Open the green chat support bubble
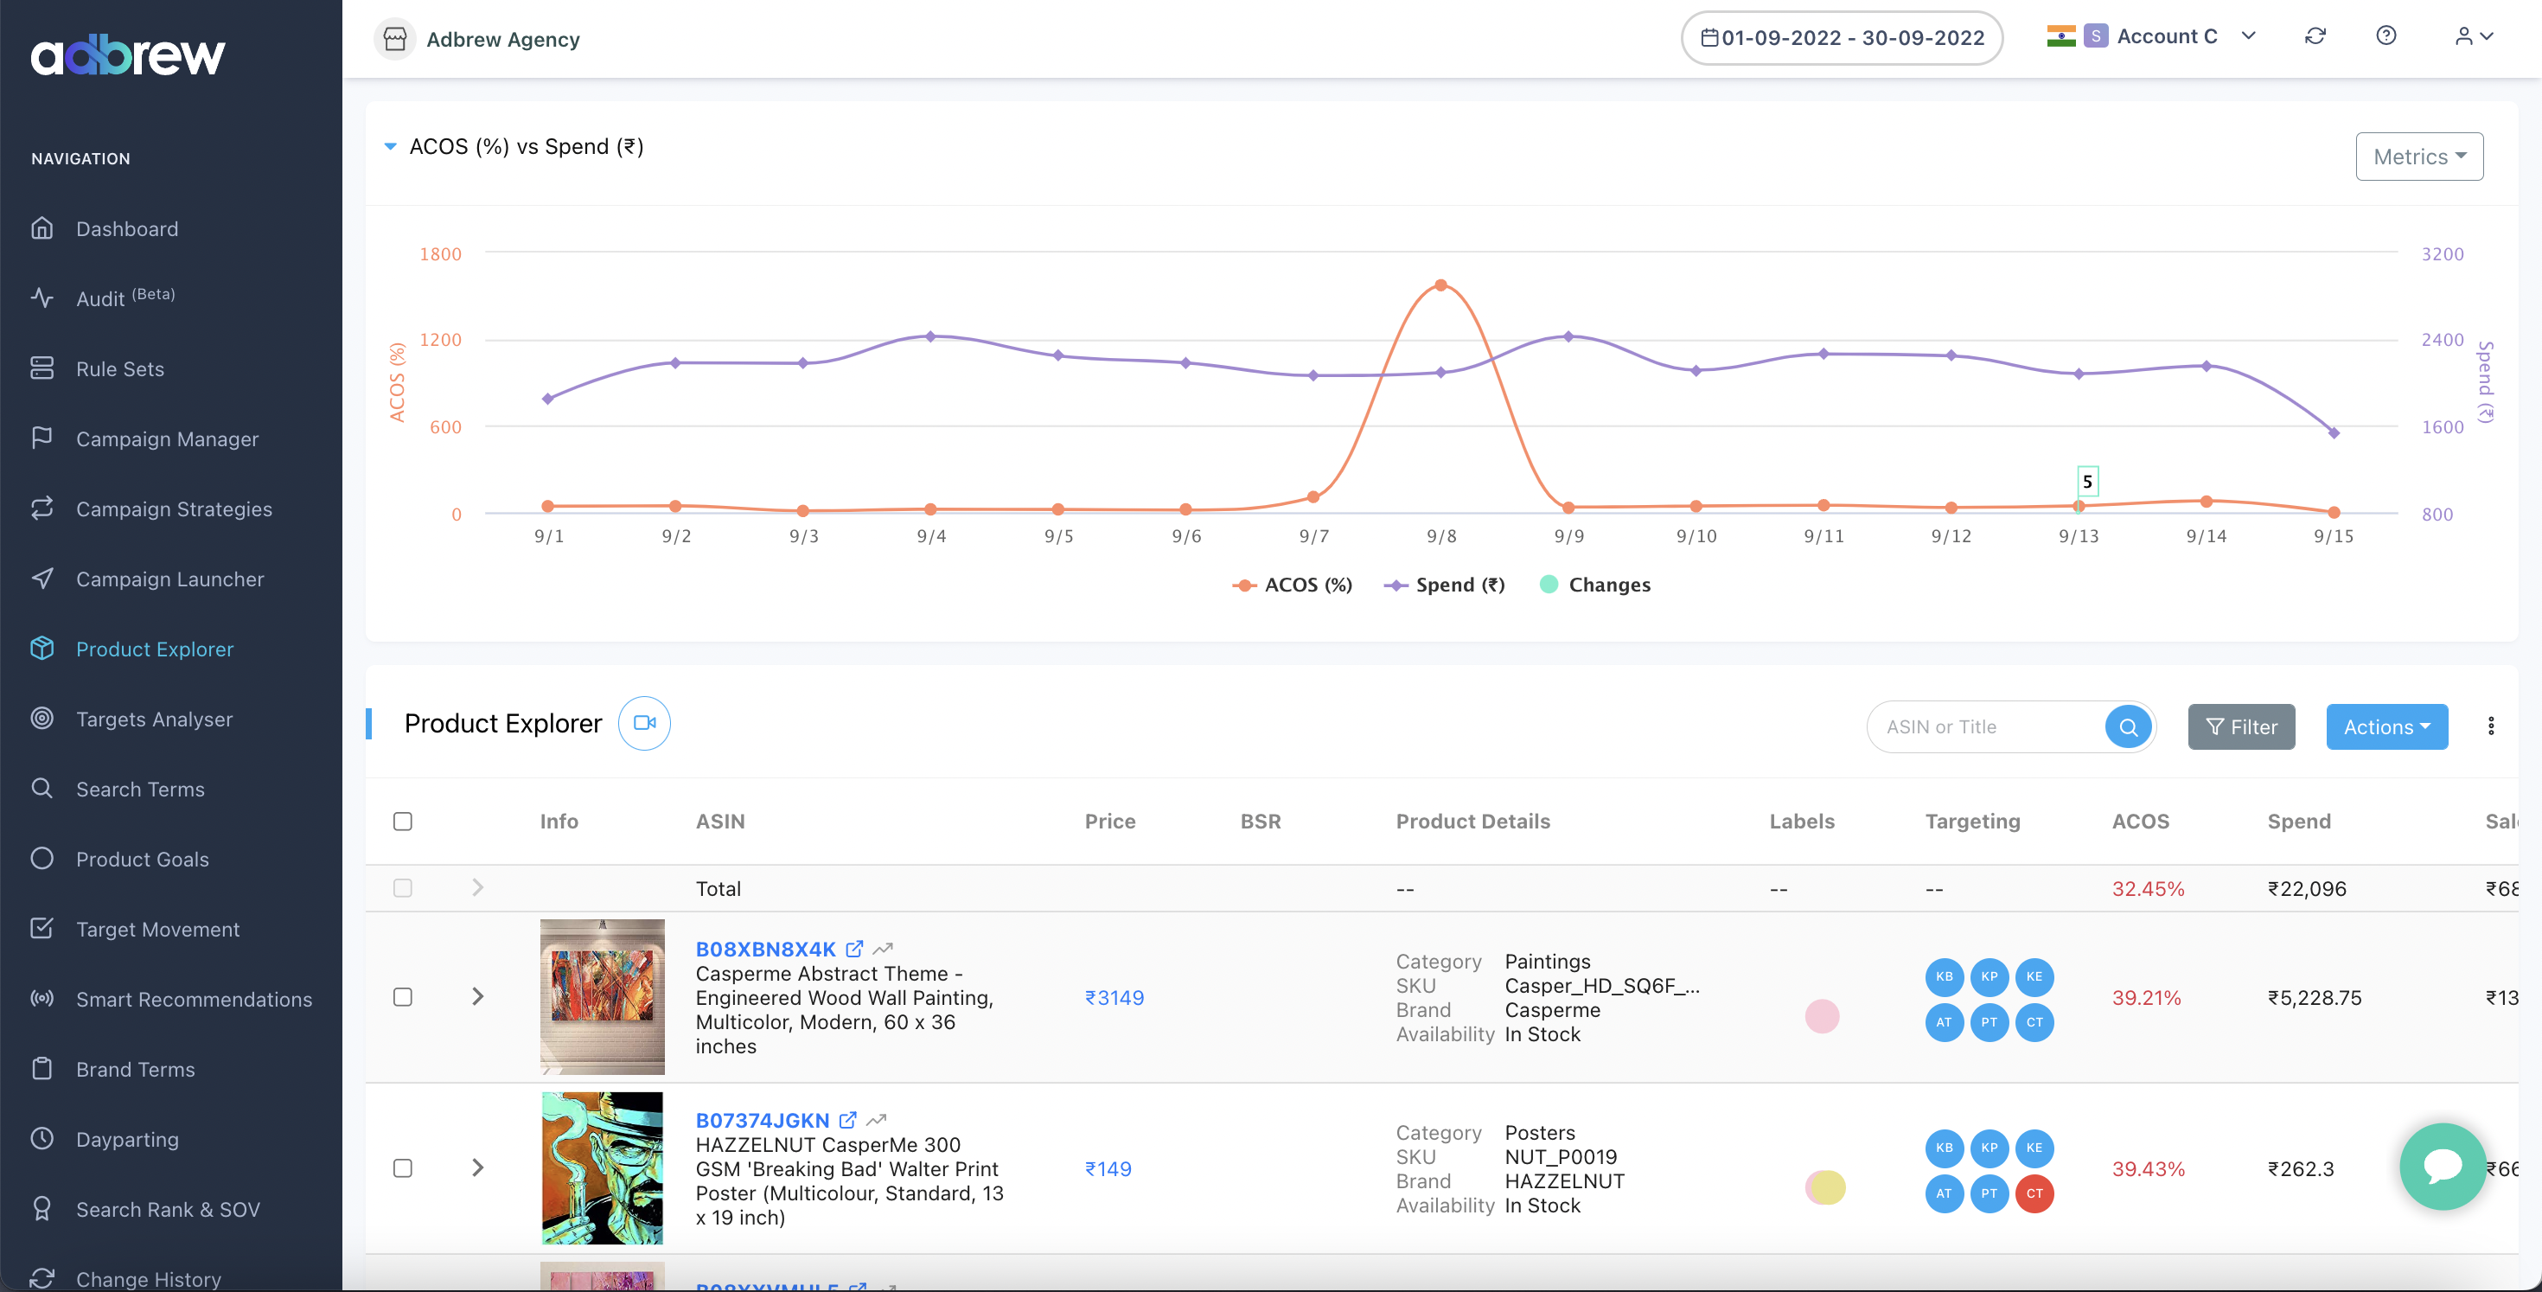This screenshot has height=1292, width=2542. [2443, 1167]
